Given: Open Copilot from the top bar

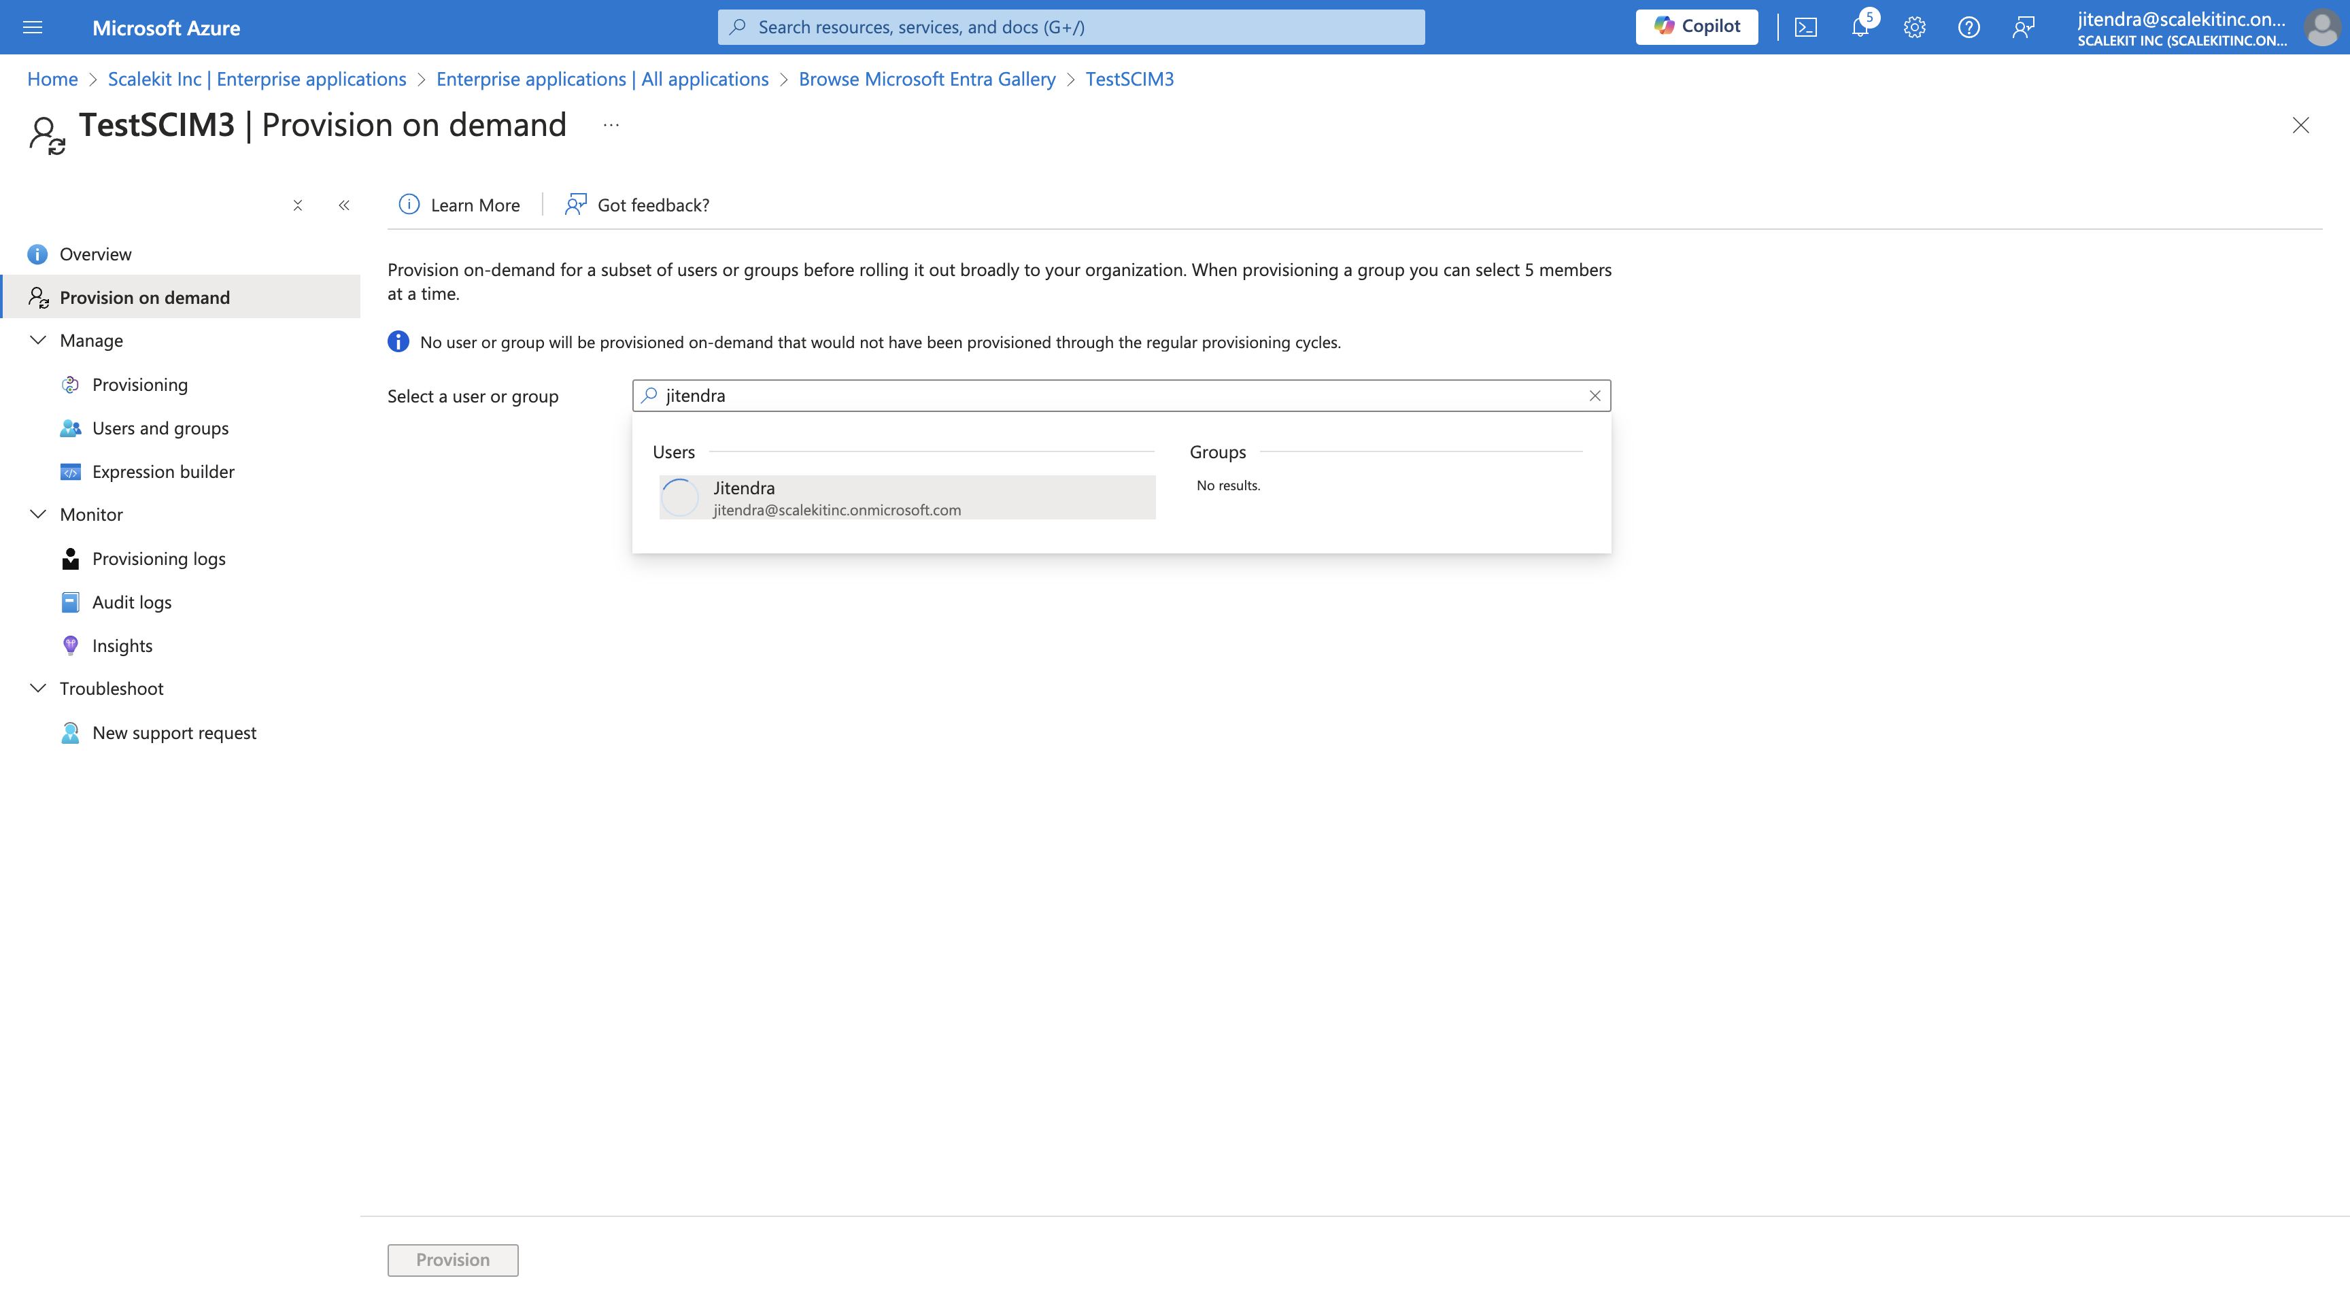Looking at the screenshot, I should coord(1696,27).
